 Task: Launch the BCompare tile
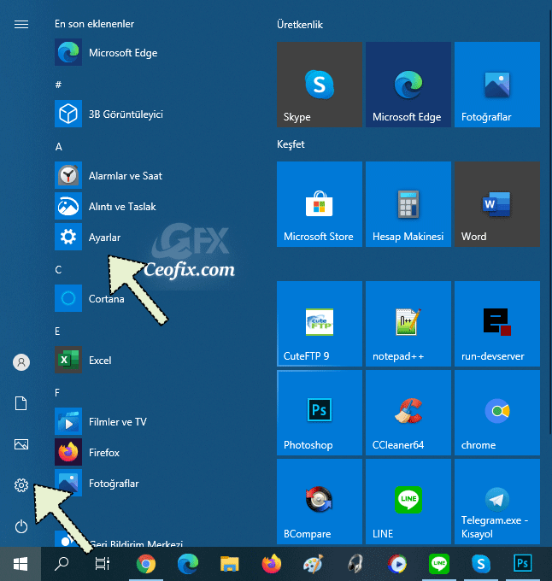point(320,502)
